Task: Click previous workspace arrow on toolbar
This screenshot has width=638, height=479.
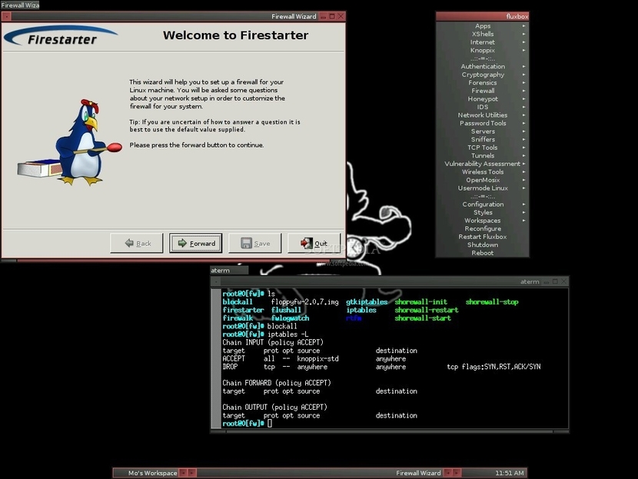Action: (183, 473)
